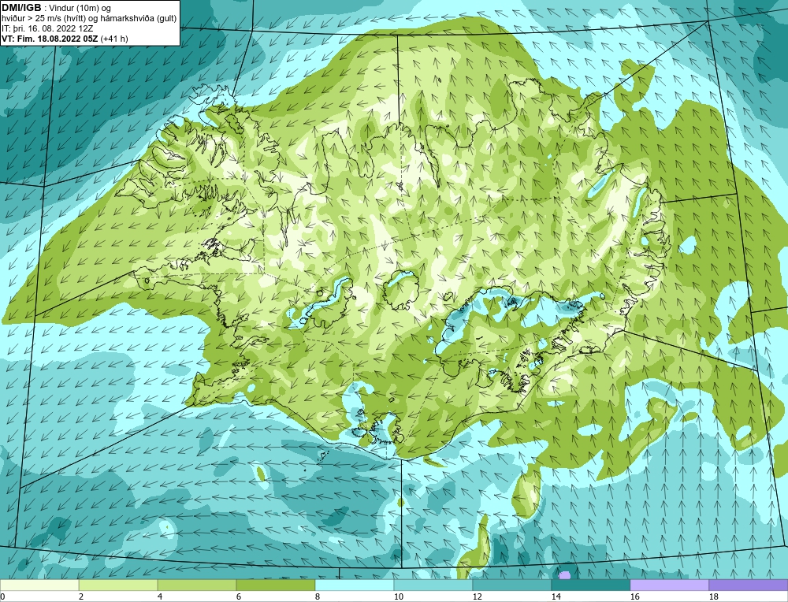This screenshot has width=788, height=602.
Task: Click the legend label '8'
Action: 317,596
